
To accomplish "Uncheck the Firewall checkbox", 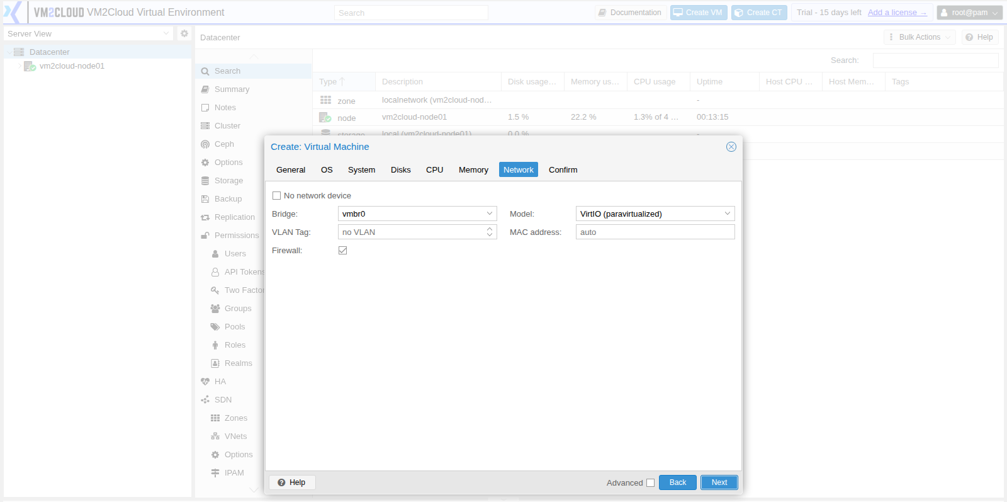I will click(342, 251).
